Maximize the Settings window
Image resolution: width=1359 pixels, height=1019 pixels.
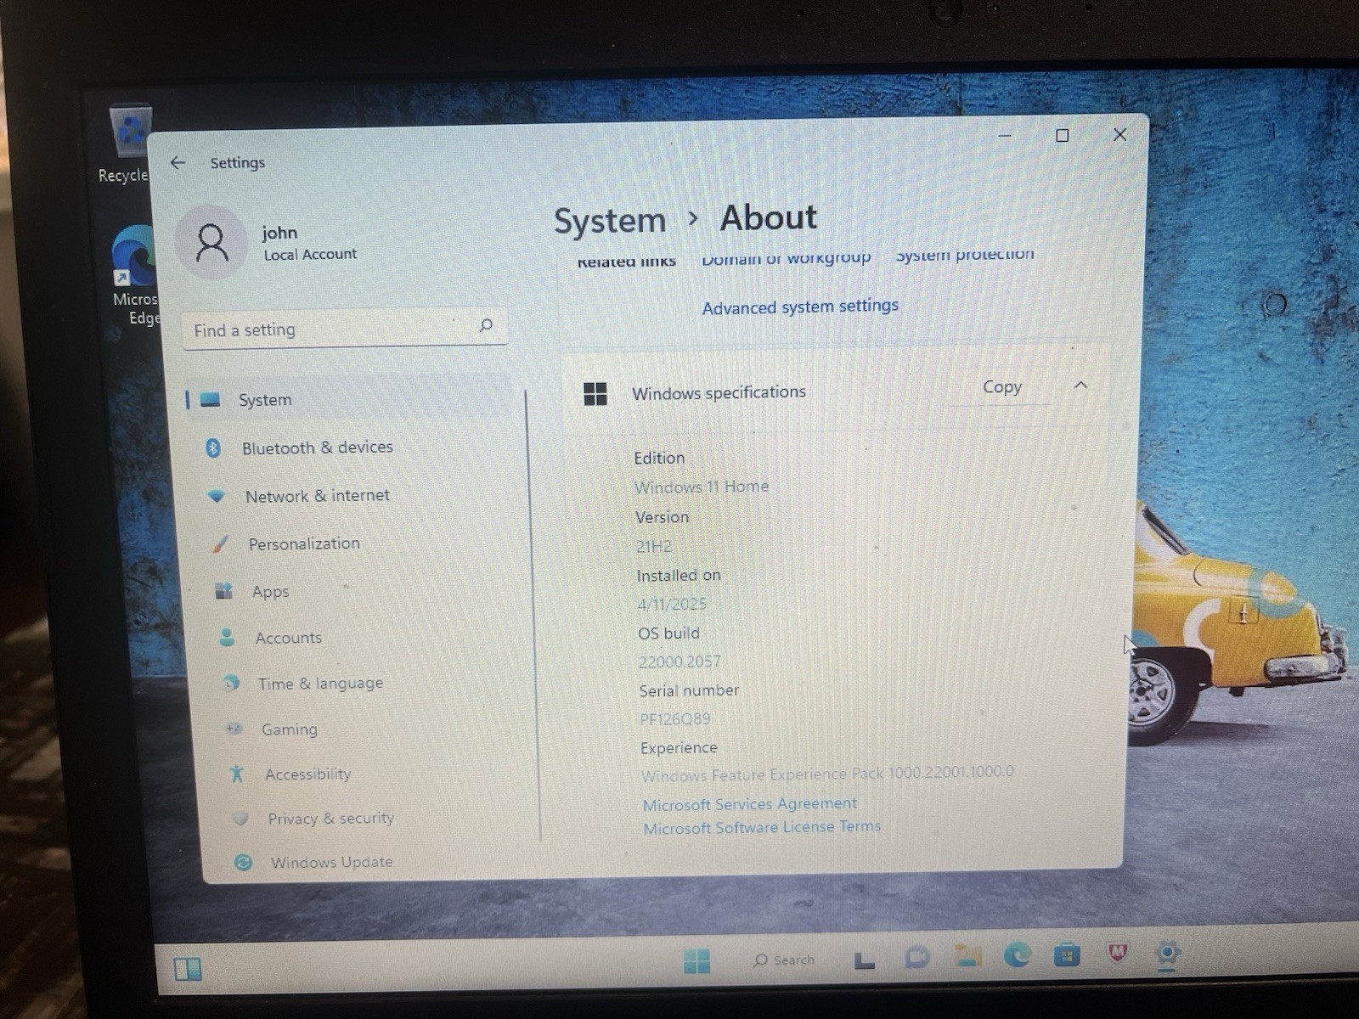point(1062,135)
